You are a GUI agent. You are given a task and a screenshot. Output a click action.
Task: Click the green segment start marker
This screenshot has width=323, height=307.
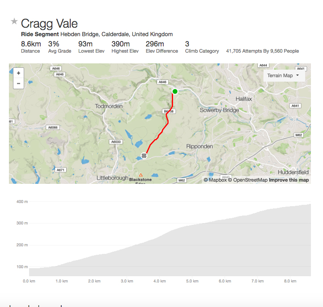[x=175, y=91]
